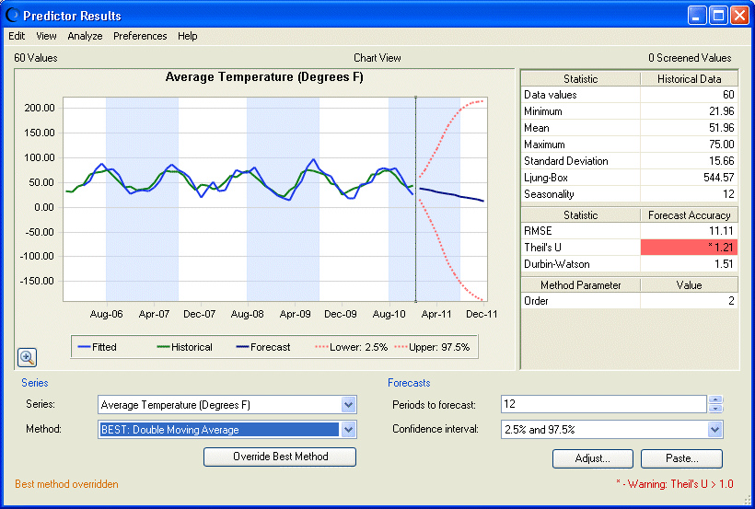Screen dimensions: 755x509
Task: Click the -150.00 y-axis label
Action: (x=37, y=282)
